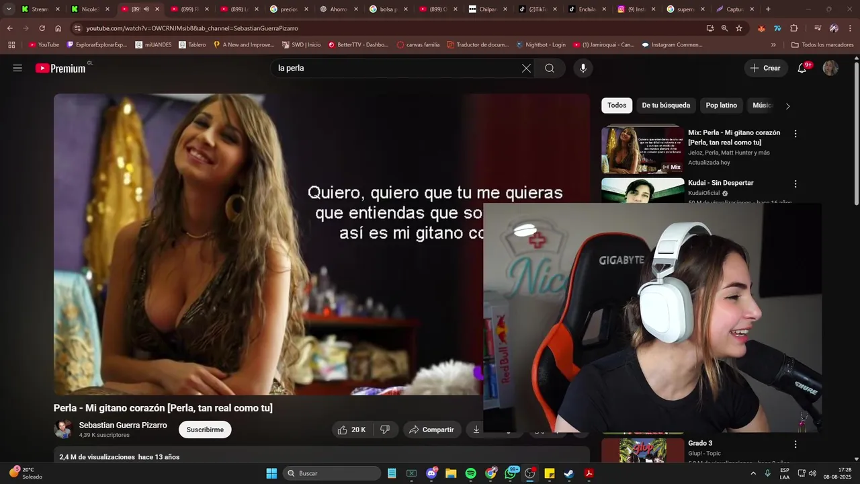Open Steam from the taskbar
Screen dimensions: 860x484
(569, 473)
